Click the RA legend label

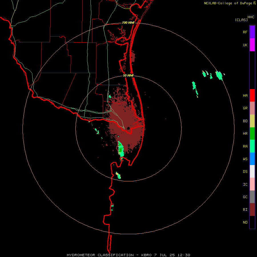245,146
